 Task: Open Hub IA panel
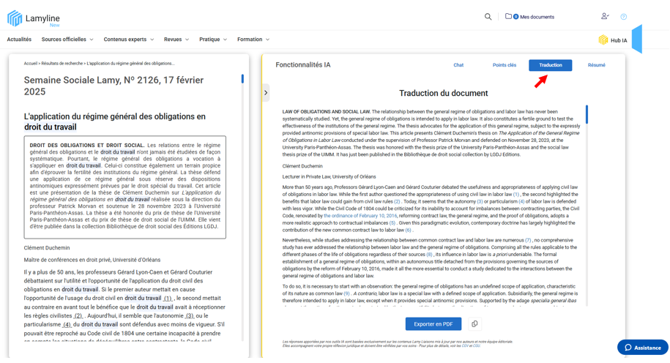click(x=613, y=40)
